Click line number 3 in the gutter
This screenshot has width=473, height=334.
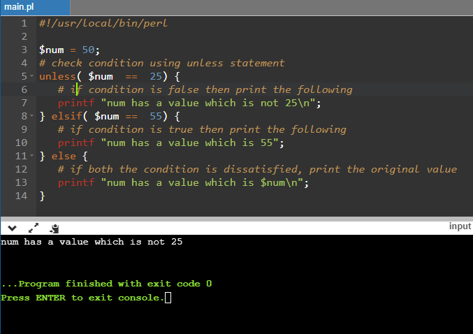pyautogui.click(x=24, y=50)
